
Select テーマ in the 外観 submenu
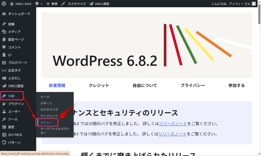tap(45, 97)
